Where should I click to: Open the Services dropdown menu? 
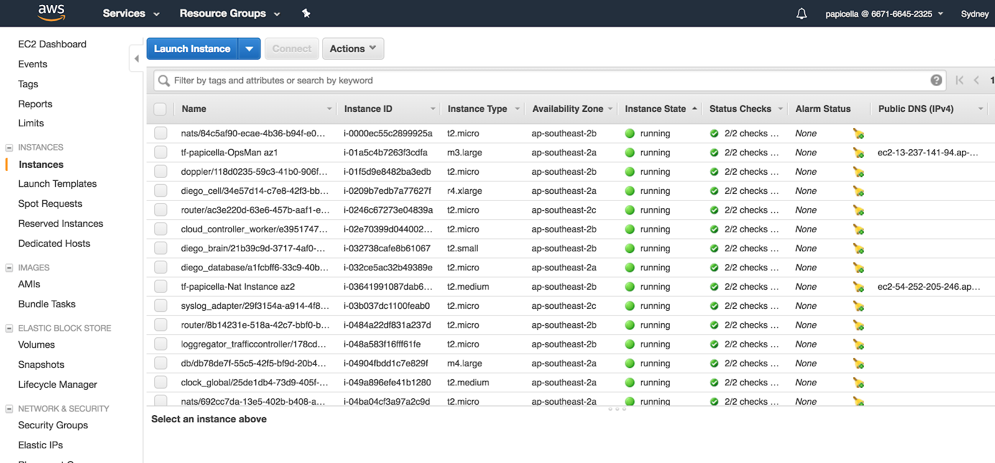pyautogui.click(x=131, y=14)
